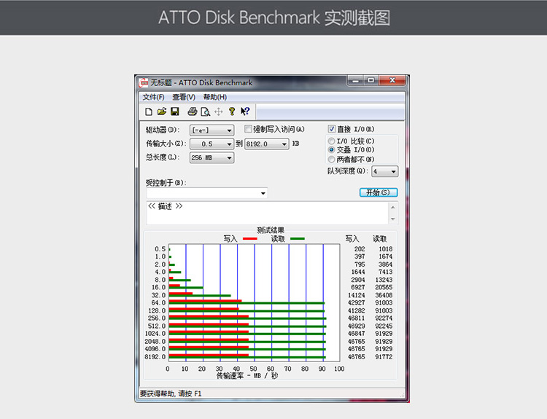
Task: Enable the 强制写入访问(A) checkbox
Action: coord(248,129)
